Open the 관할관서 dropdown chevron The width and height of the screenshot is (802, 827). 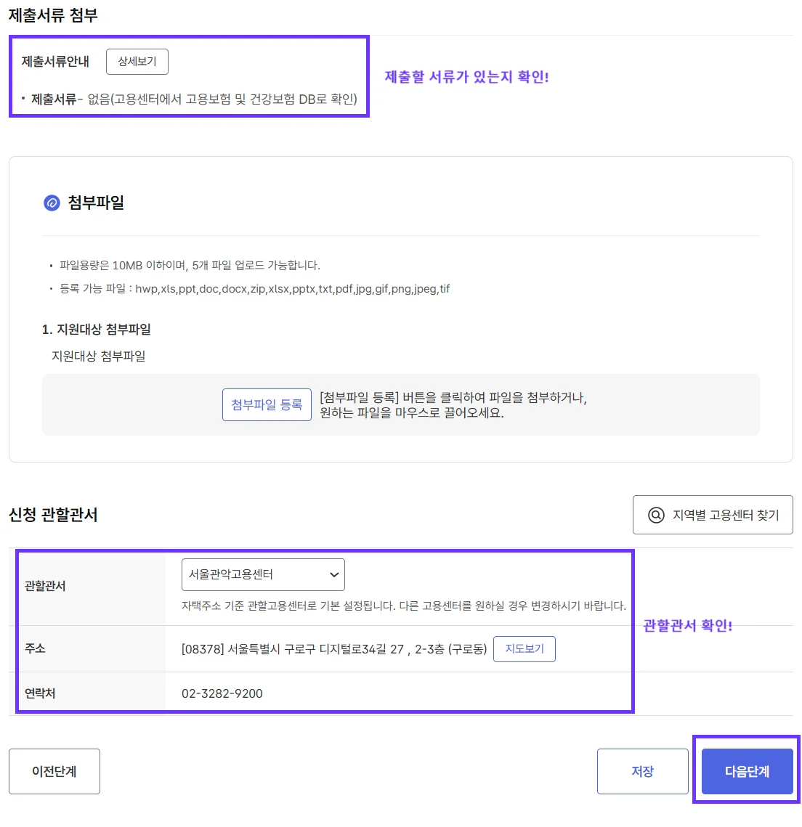[333, 574]
